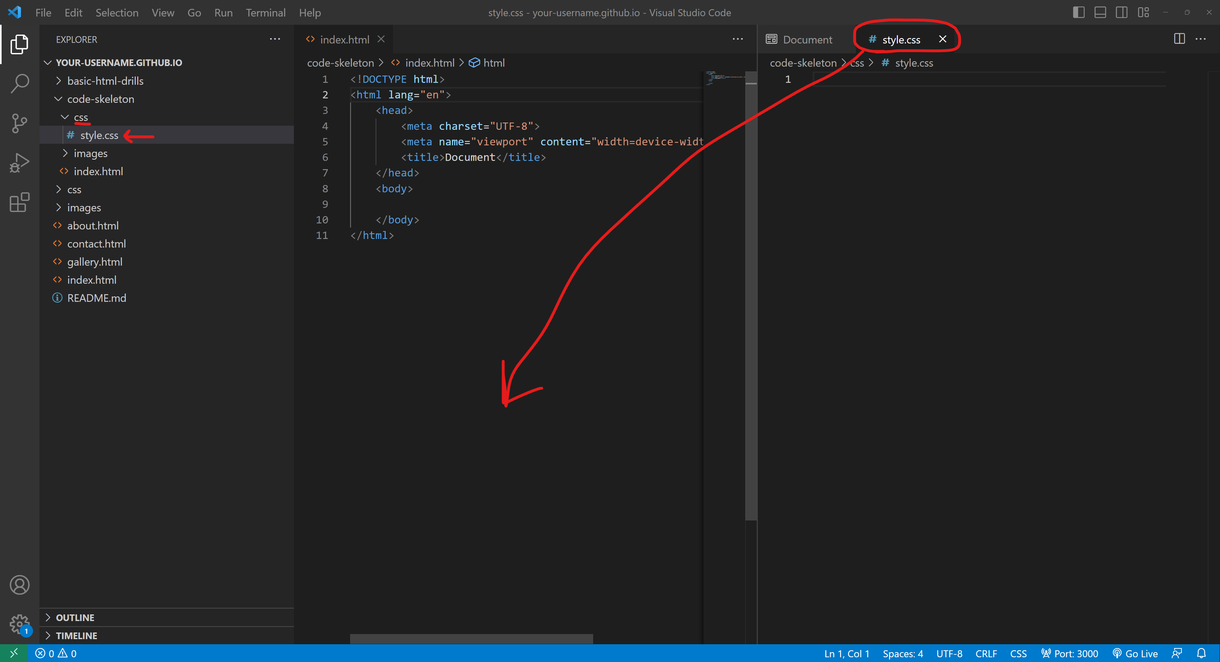Viewport: 1220px width, 662px height.
Task: Click the html symbol breadcrumb
Action: coord(487,63)
